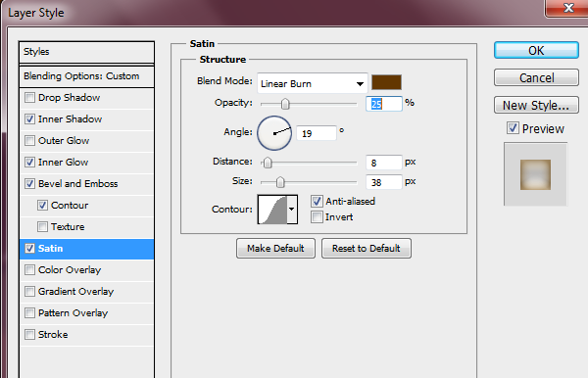Select the Texture sub-effect label

pos(68,226)
